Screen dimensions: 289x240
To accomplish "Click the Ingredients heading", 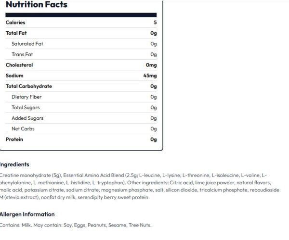I will point(14,164).
